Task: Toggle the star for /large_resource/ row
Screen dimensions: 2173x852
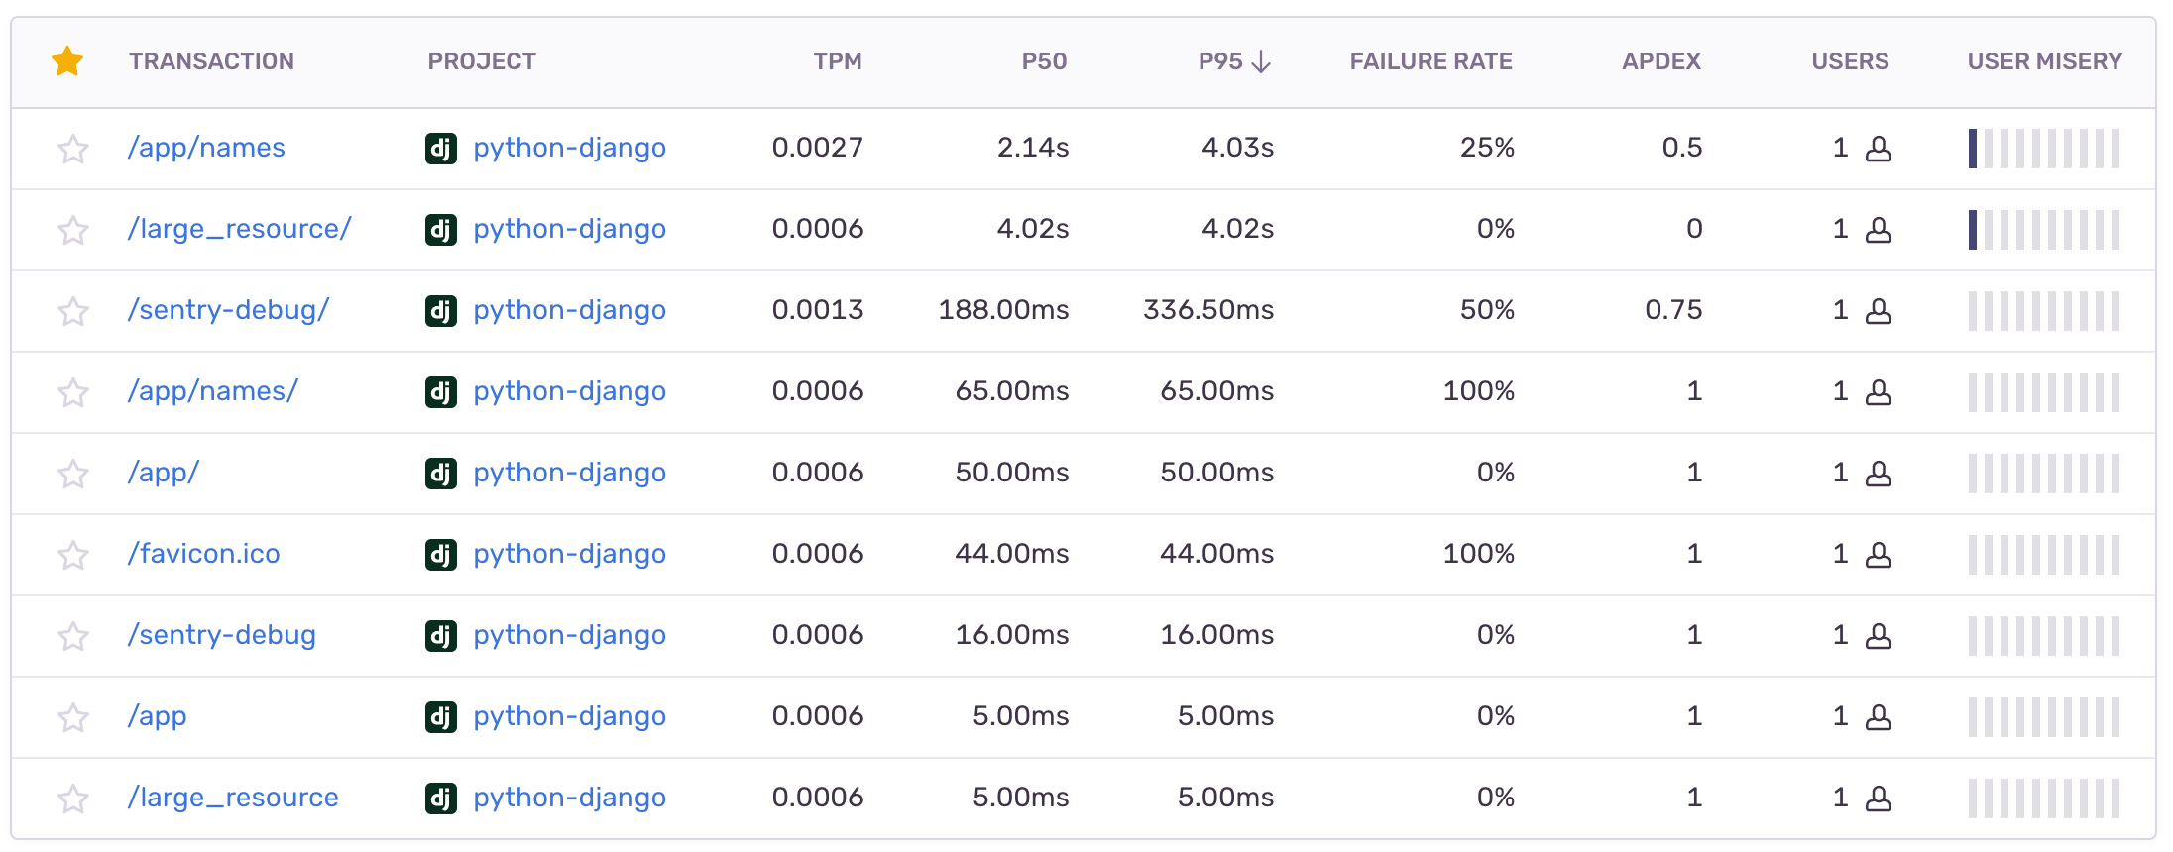Action: pos(73,230)
